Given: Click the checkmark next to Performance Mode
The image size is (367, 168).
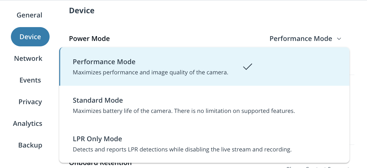Looking at the screenshot, I should coord(247,67).
